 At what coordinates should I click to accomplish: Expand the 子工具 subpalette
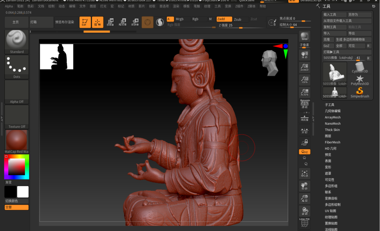coord(330,105)
